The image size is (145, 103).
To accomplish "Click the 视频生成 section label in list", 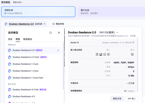I will [12, 45].
